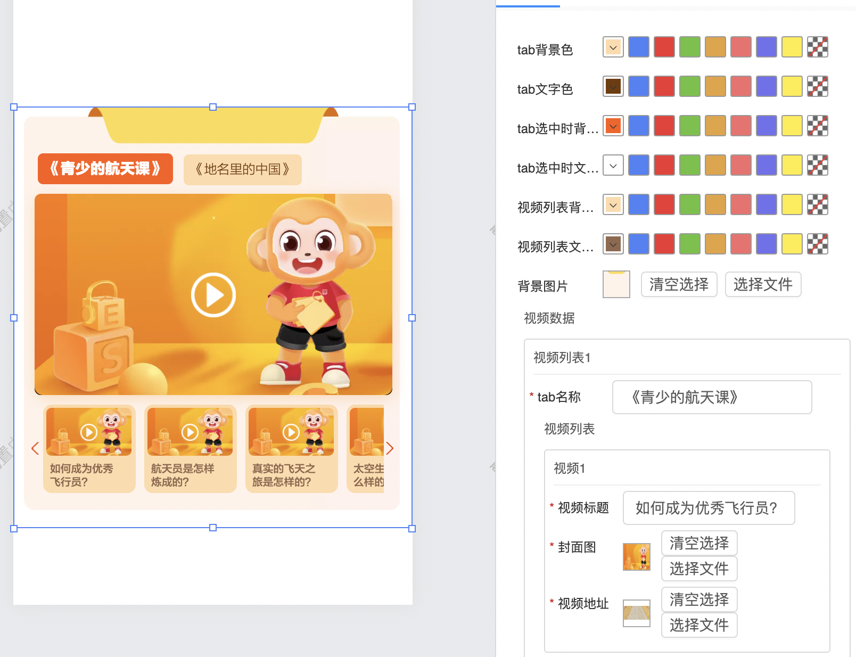Click the 视频标题 input field

click(x=709, y=508)
